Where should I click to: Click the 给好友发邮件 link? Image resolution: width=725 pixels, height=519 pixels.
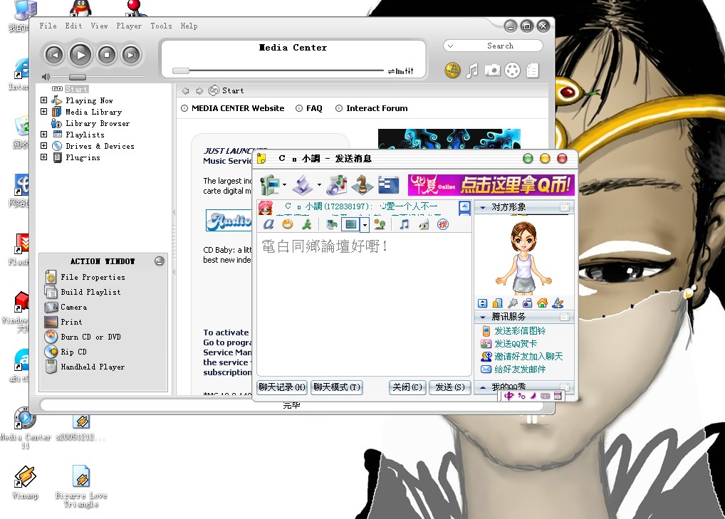pyautogui.click(x=520, y=369)
